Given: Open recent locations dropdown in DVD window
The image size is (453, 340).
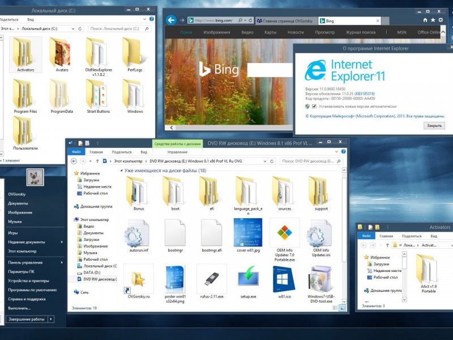Looking at the screenshot, I should coord(90,161).
